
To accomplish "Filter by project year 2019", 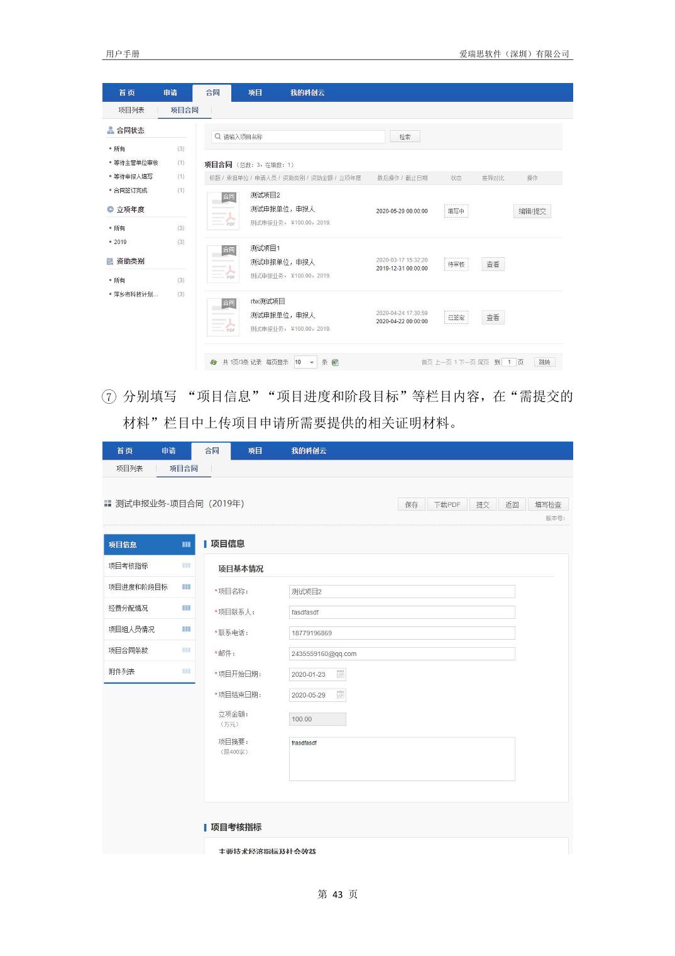I will 120,242.
